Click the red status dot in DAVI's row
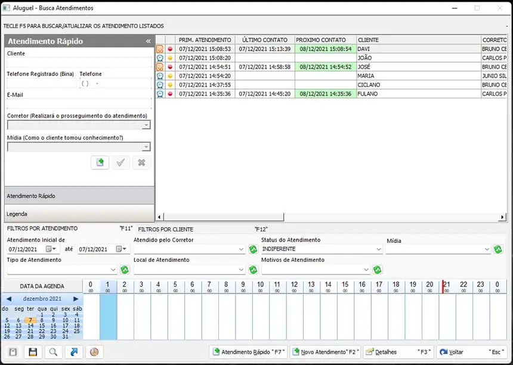 tap(170, 49)
